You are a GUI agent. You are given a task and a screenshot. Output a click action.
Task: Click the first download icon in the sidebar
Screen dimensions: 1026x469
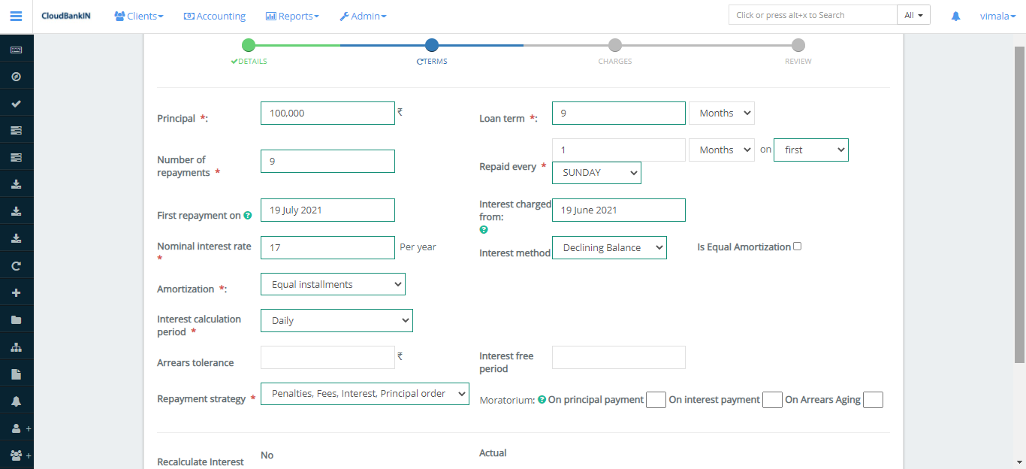(16, 183)
